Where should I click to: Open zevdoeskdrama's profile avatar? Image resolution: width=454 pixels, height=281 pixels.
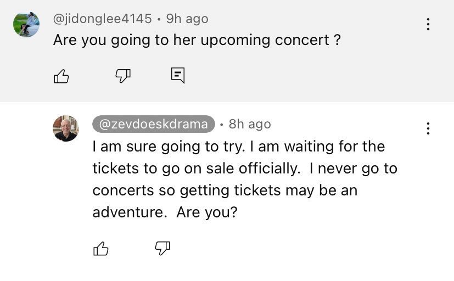pos(66,128)
